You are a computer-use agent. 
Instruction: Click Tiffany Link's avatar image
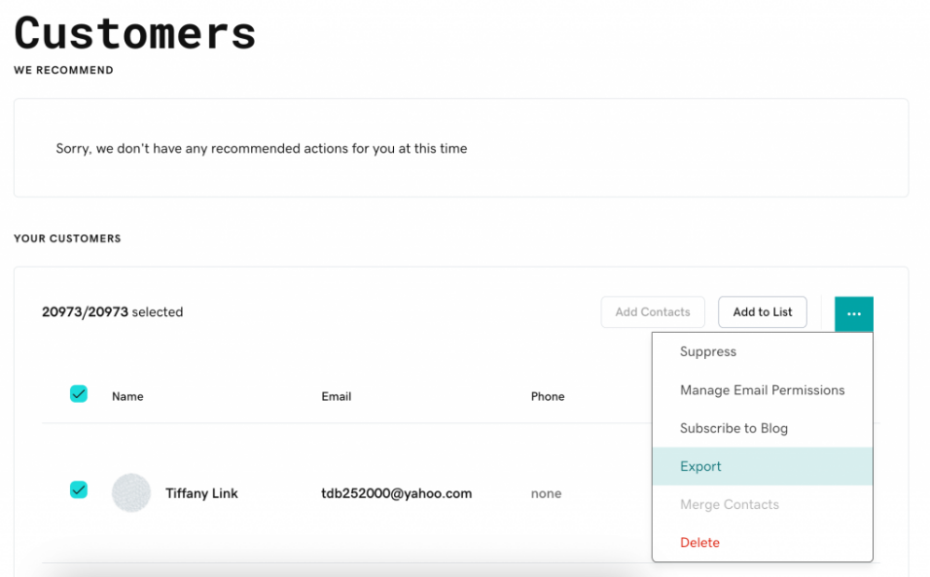pyautogui.click(x=131, y=493)
